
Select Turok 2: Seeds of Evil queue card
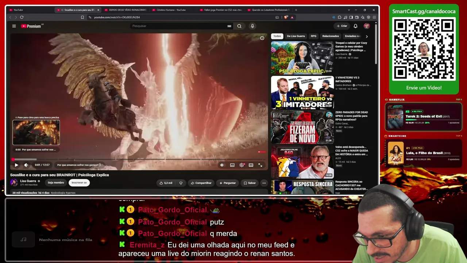tap(424, 117)
